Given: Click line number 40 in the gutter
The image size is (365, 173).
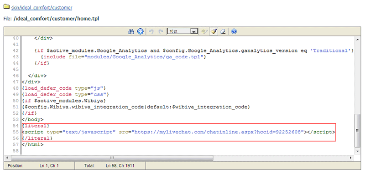Looking at the screenshot, I should [16, 38].
